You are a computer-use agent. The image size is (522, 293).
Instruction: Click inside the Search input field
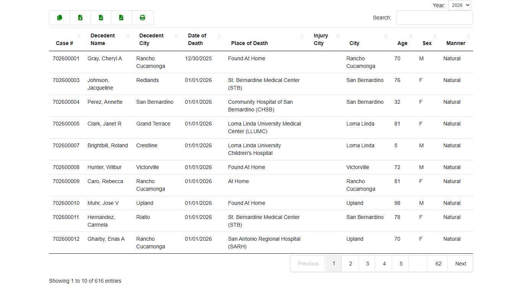pos(434,18)
